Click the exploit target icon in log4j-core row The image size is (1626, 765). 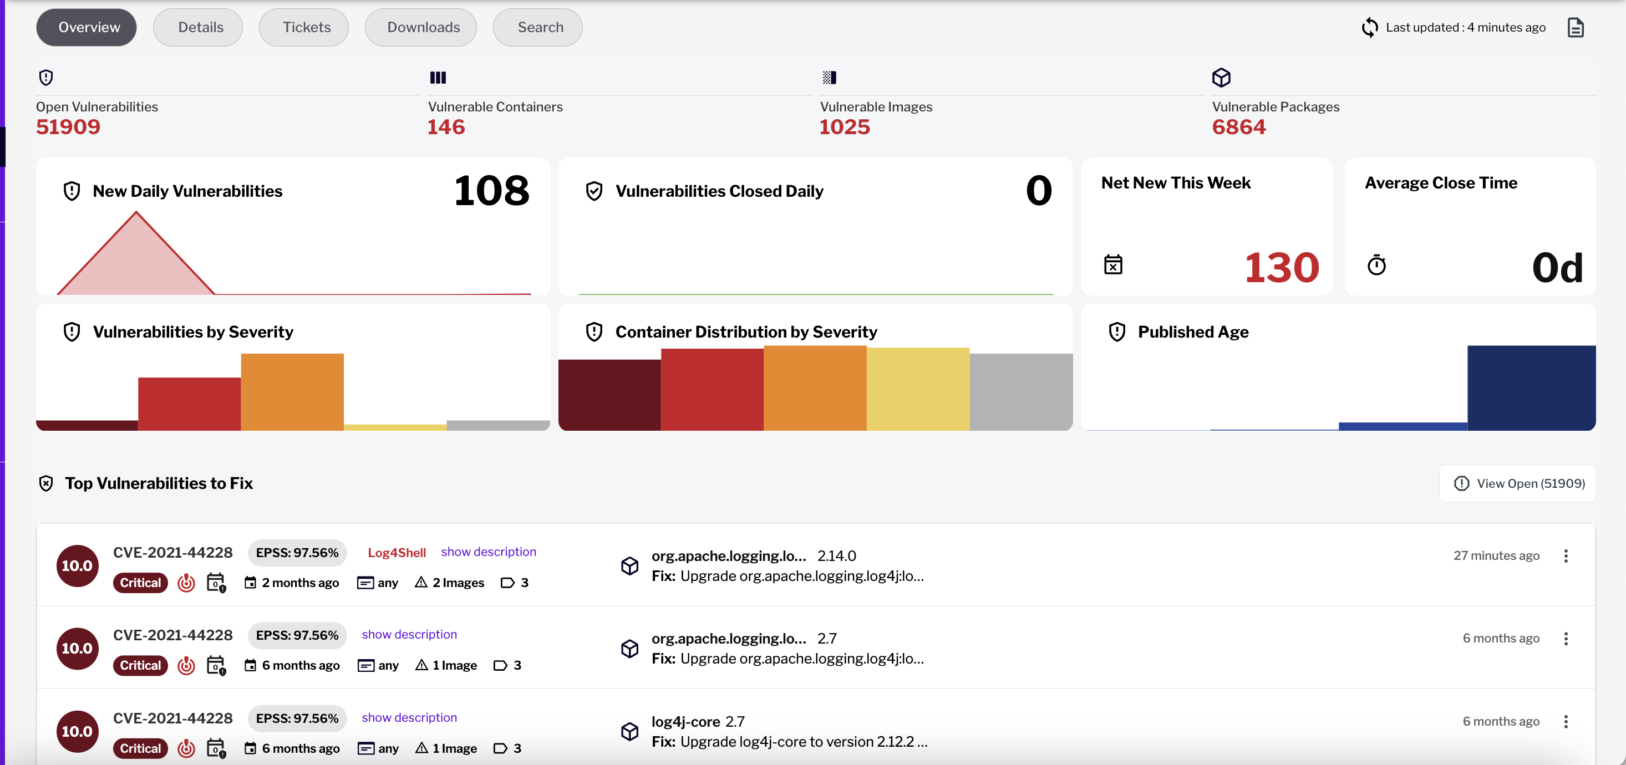[x=186, y=748]
